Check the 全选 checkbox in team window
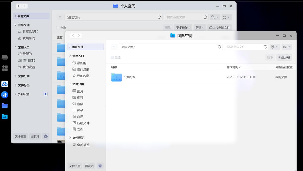303x171 pixels. click(x=112, y=57)
